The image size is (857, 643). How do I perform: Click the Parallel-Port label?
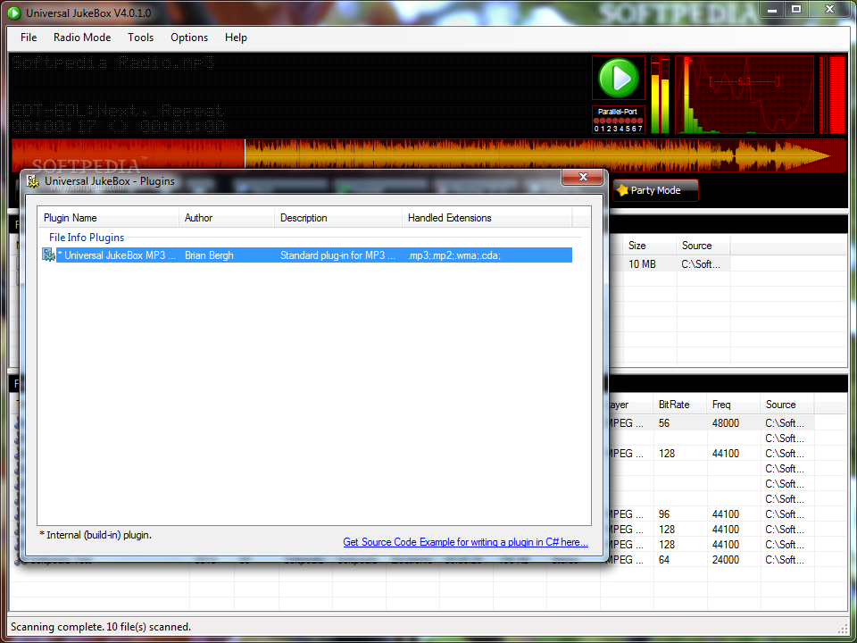[618, 112]
